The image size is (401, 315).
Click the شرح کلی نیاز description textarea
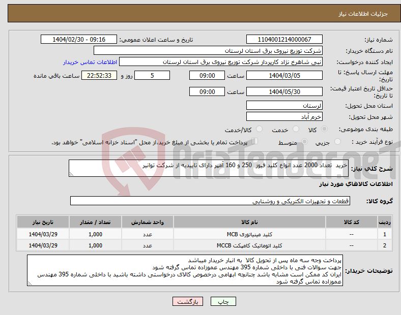(209, 168)
